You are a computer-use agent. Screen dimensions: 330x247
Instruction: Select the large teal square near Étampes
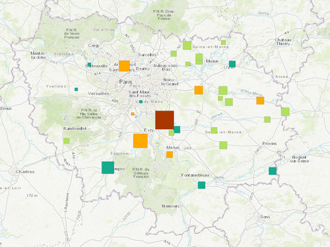click(x=108, y=167)
